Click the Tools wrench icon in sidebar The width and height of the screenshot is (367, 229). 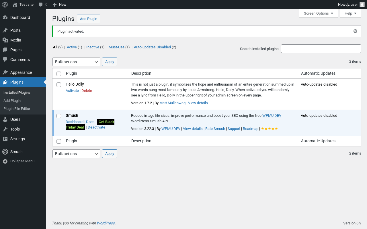tap(5, 129)
